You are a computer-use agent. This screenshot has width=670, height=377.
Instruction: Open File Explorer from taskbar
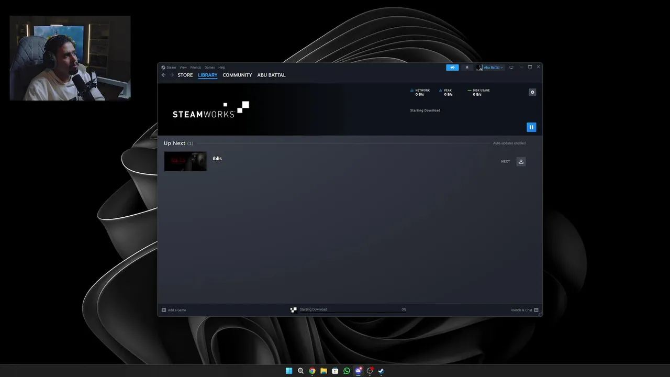tap(323, 371)
